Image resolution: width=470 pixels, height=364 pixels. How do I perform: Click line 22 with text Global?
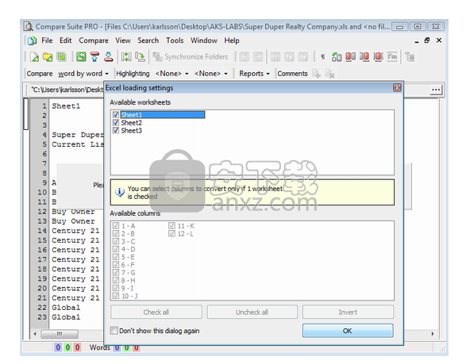(x=66, y=308)
